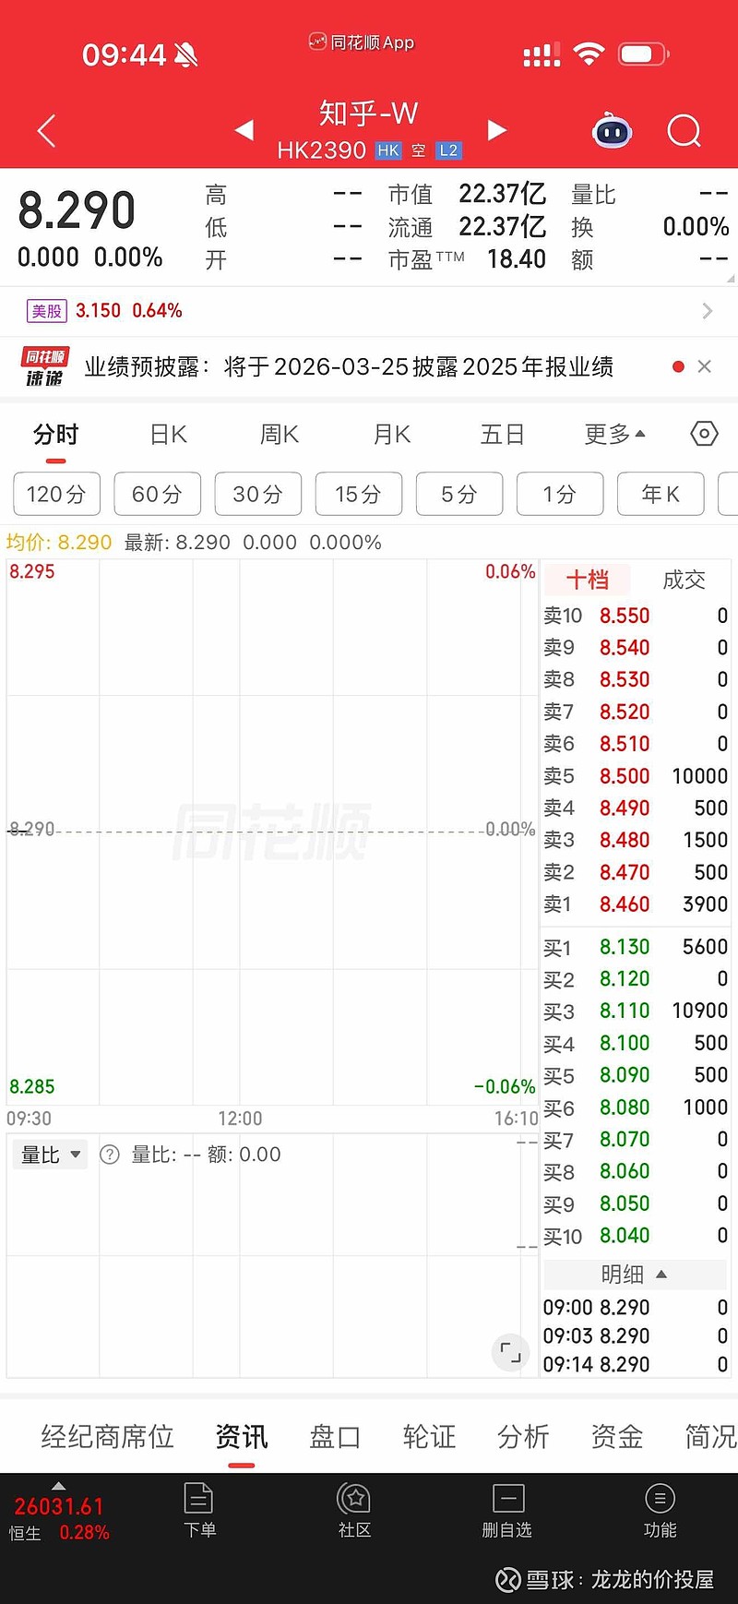Select the 分时 chart tab
The image size is (738, 1604).
click(55, 434)
